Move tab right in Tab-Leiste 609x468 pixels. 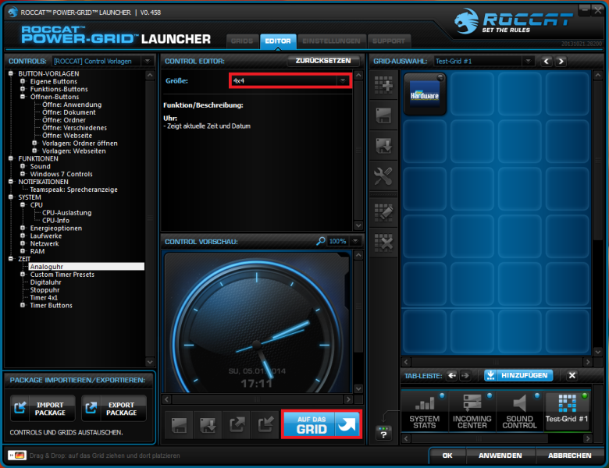coord(465,376)
